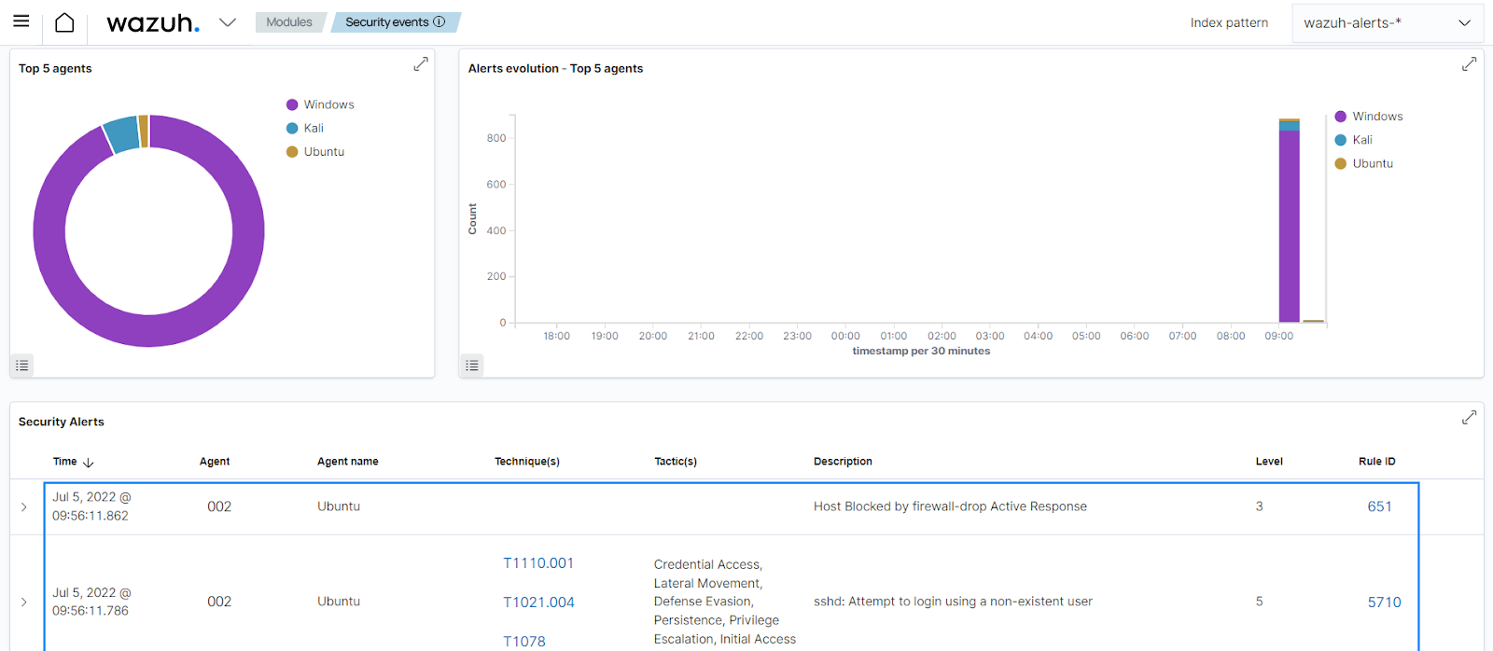
Task: Open the Wazuh logo menu chevron
Action: coord(228,22)
